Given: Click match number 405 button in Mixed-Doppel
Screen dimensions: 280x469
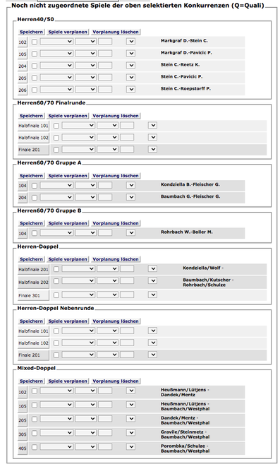Looking at the screenshot, I should [23, 449].
